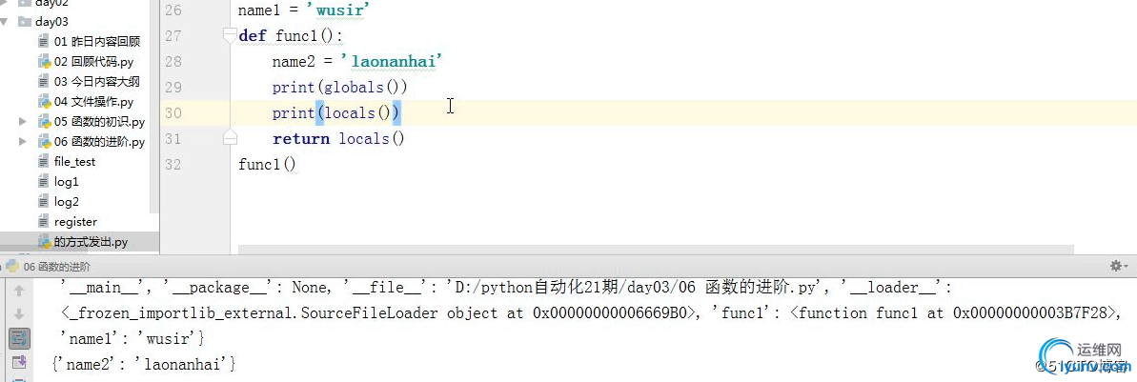
Task: Expand the 06 函数的进阶.py node
Action: pos(23,142)
